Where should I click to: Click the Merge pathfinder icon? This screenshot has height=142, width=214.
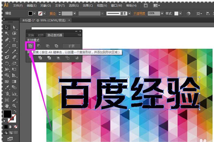pyautogui.click(x=49, y=58)
